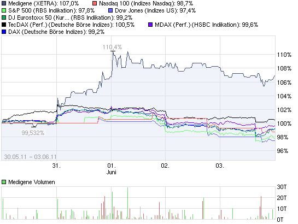
Task: Click the 'Medigene Volumen' legend text
Action: pos(32,182)
